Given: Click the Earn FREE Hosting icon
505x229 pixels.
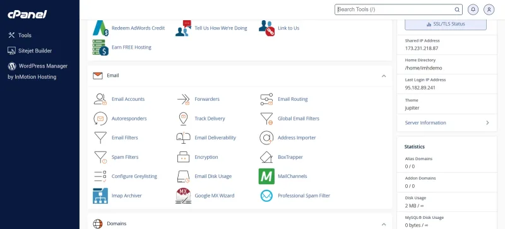Looking at the screenshot, I should pos(100,47).
